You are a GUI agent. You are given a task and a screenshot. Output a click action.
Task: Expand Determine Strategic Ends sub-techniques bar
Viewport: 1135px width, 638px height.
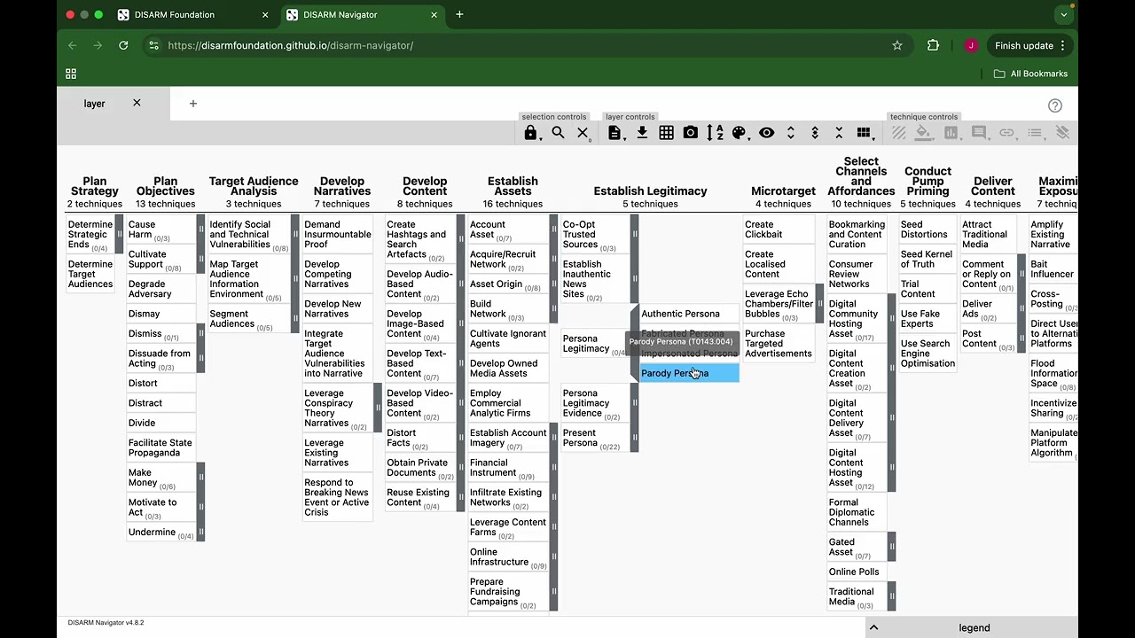(119, 235)
